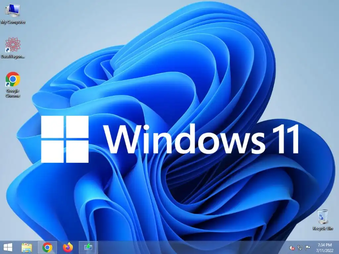Open the Start menu button
Viewport: 339px width, 254px height.
point(8,247)
